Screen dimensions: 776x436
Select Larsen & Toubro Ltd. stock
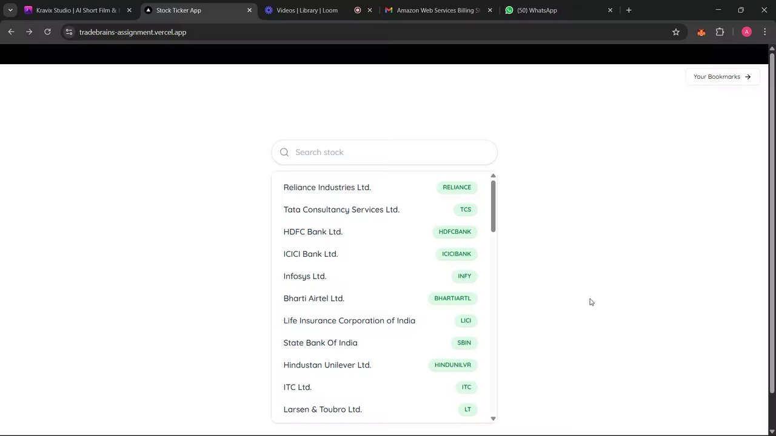[x=381, y=409]
